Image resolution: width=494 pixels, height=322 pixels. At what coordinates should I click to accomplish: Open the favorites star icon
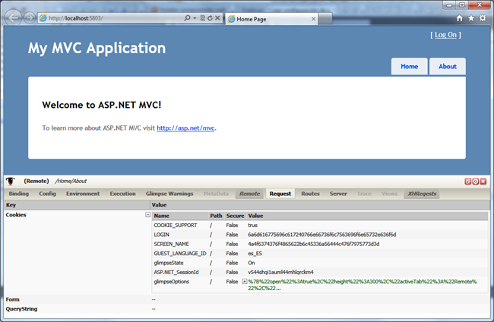(470, 18)
